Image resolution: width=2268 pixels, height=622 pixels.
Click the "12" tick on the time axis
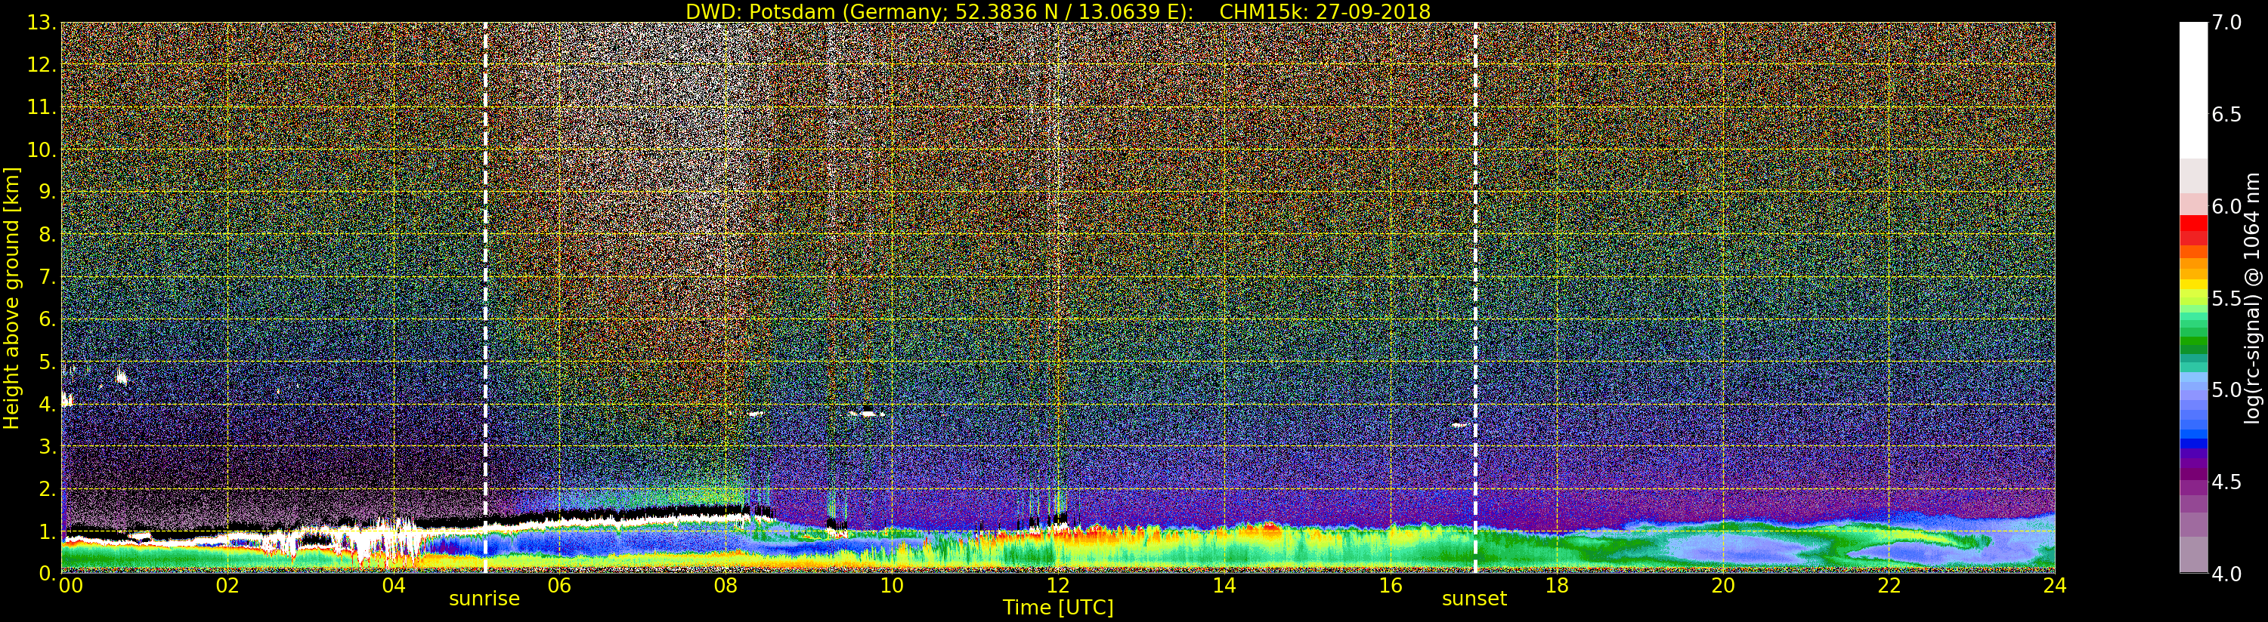(x=1058, y=585)
